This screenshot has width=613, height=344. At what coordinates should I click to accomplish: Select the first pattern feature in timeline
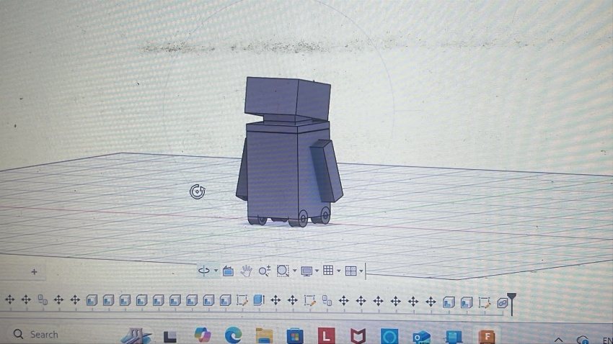[43, 299]
